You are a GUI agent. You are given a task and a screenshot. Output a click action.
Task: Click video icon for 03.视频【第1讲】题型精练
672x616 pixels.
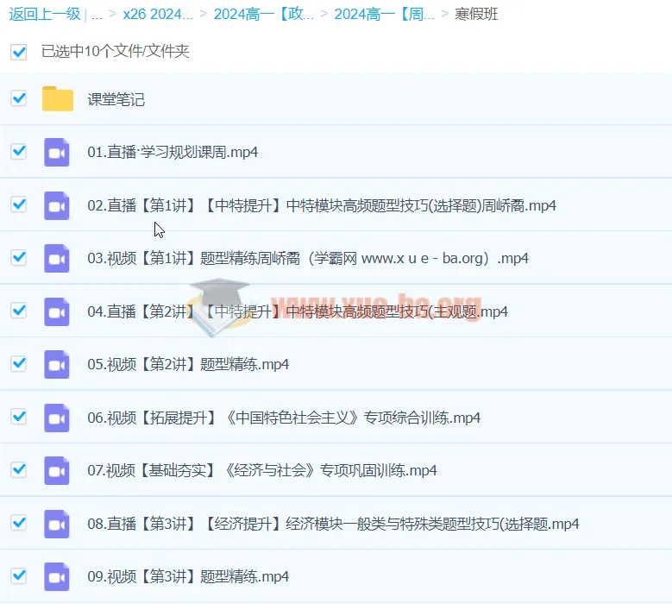point(57,258)
